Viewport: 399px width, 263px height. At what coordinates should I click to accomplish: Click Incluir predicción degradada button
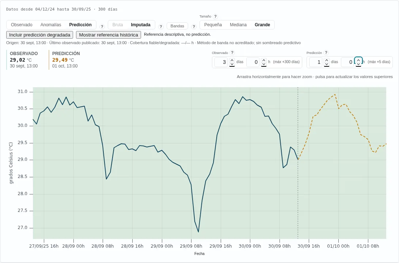40,35
